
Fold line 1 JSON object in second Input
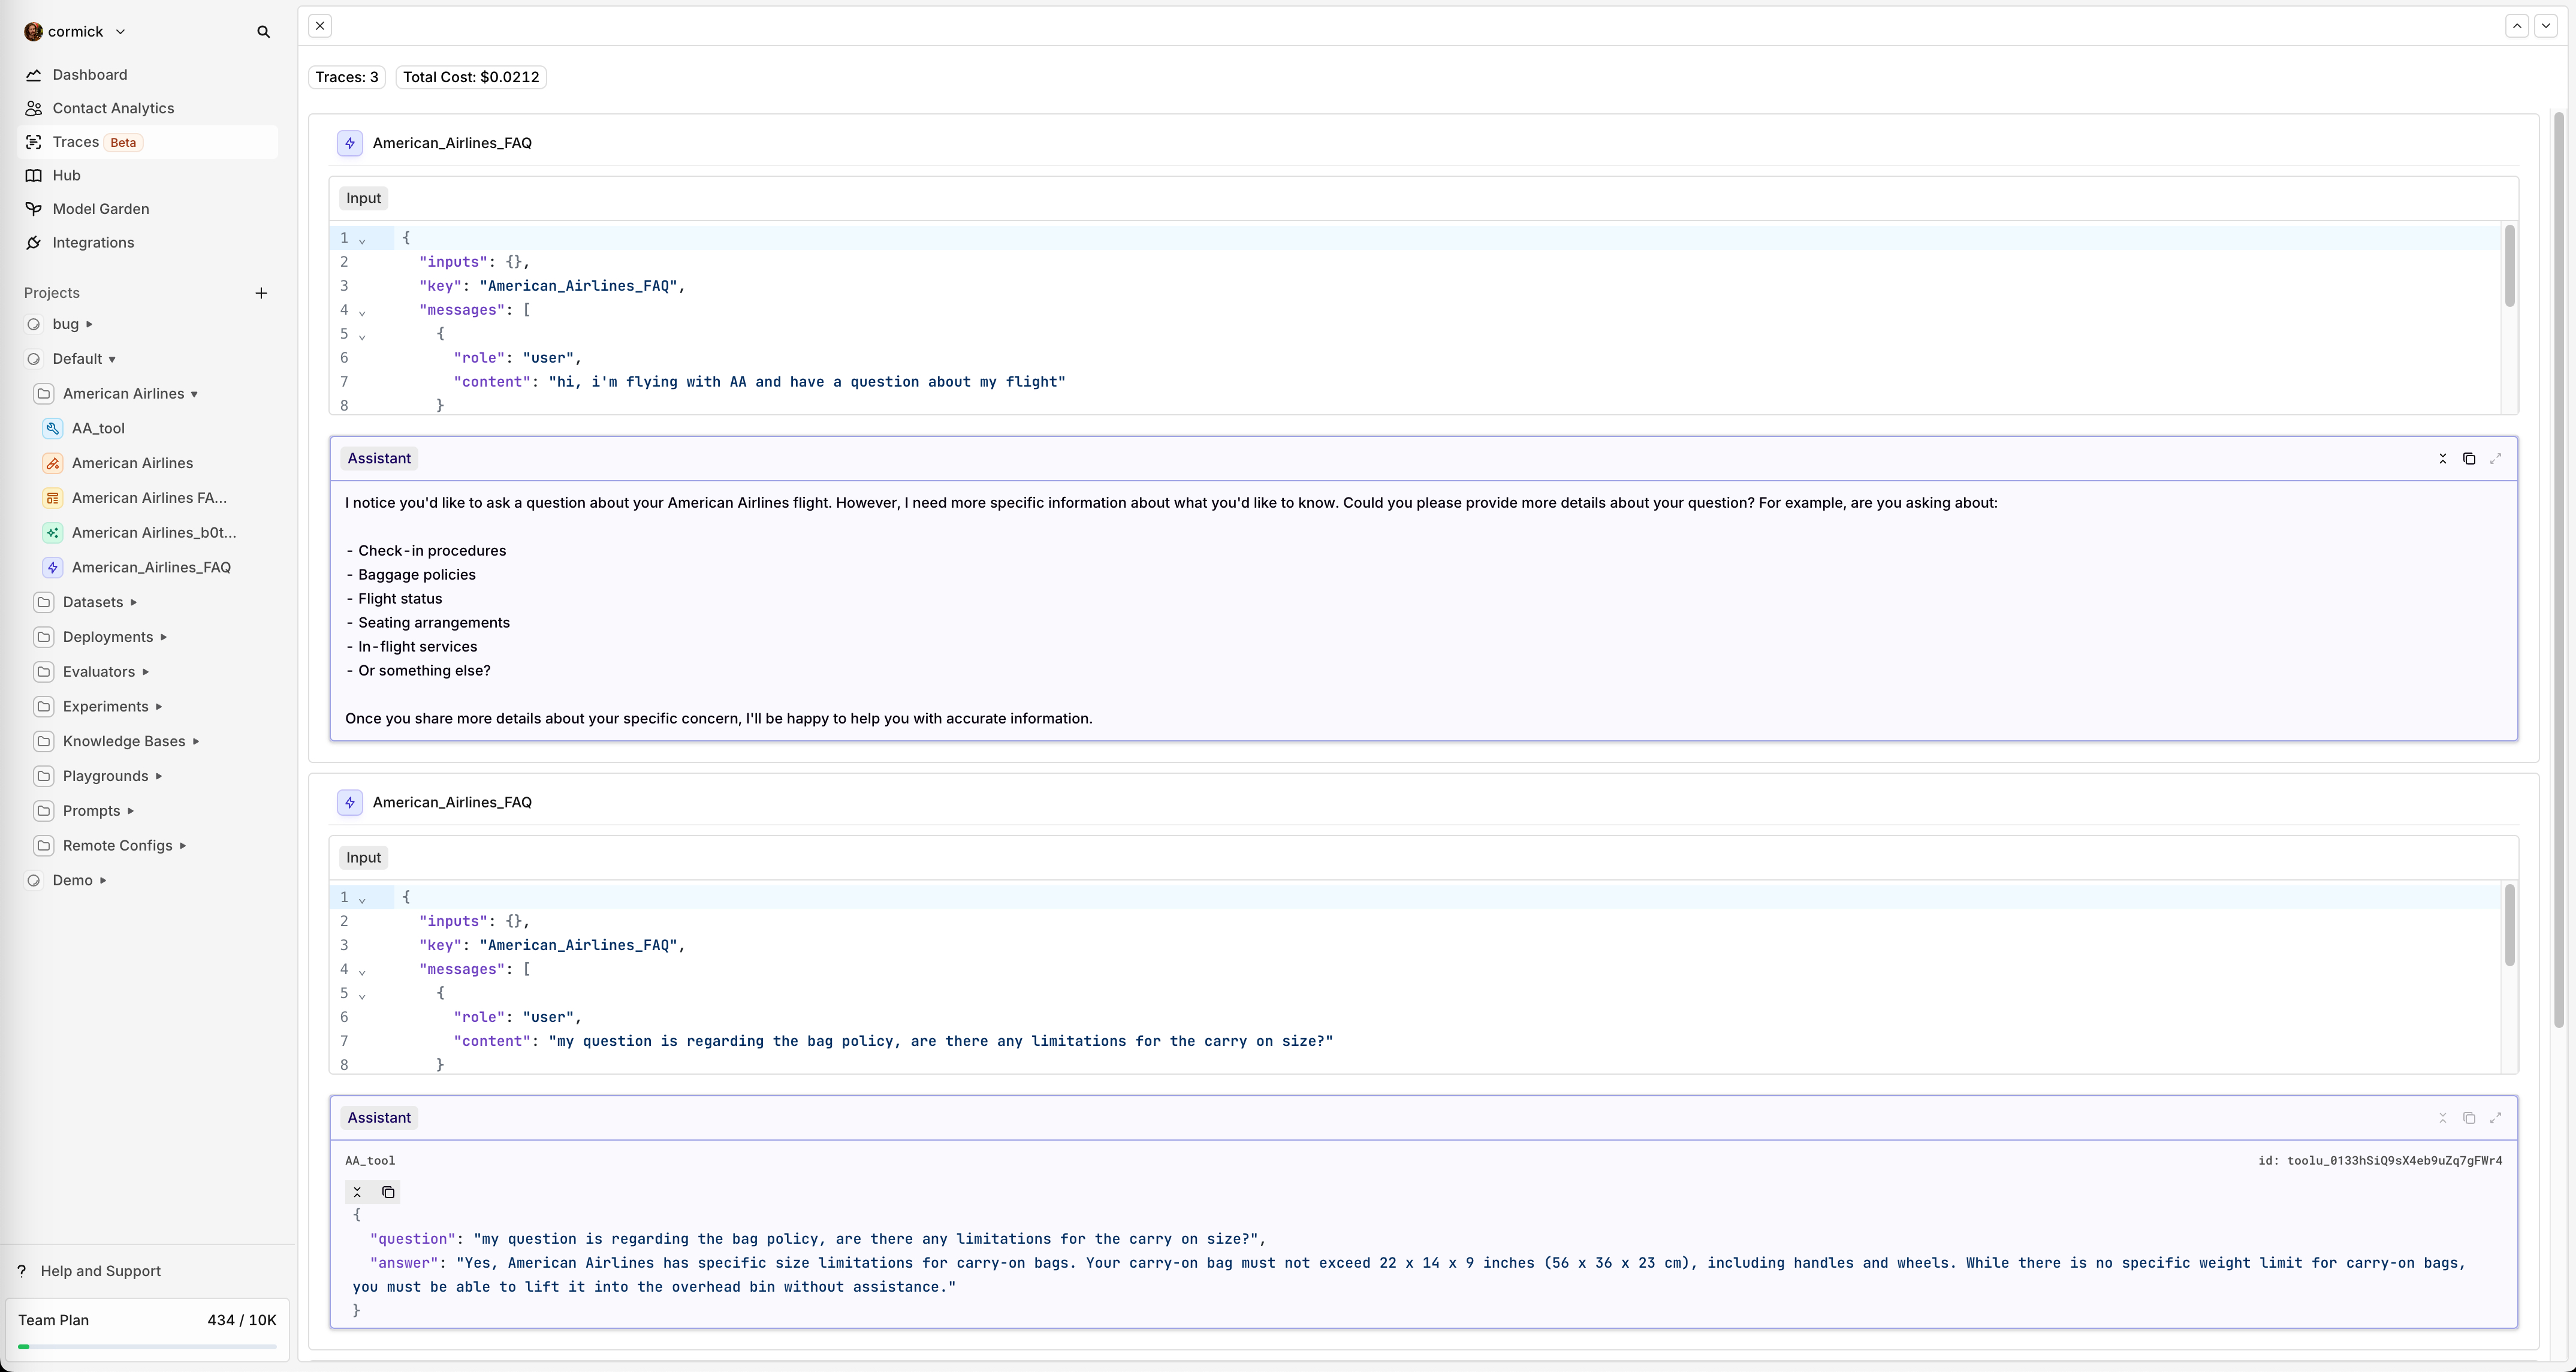362,899
